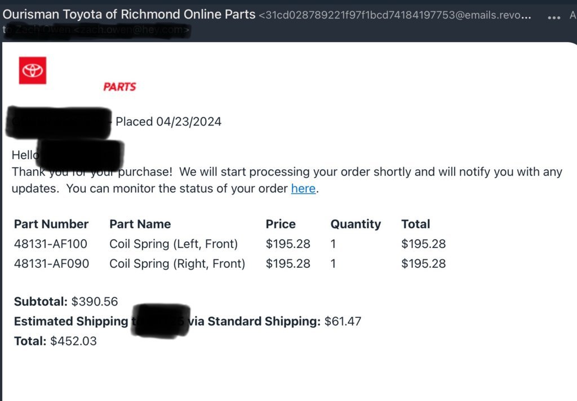
Task: Click Coil Spring (Left, Front) part name
Action: (x=174, y=244)
